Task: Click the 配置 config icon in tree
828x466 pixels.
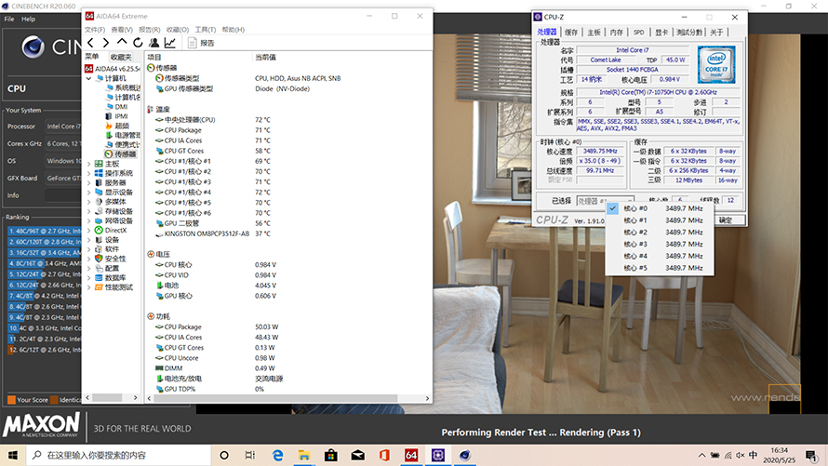Action: pos(99,268)
